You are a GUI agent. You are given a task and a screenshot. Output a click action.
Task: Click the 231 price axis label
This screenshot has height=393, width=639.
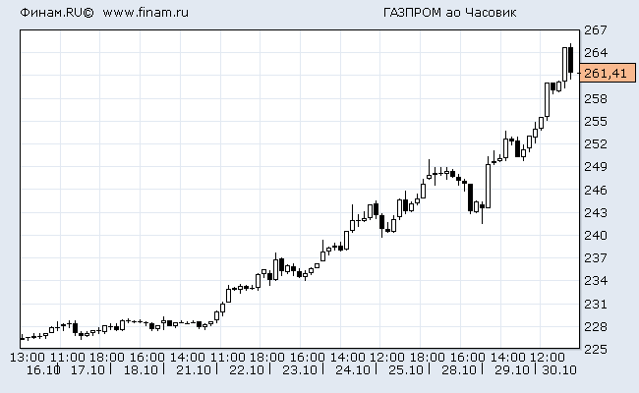pyautogui.click(x=596, y=305)
